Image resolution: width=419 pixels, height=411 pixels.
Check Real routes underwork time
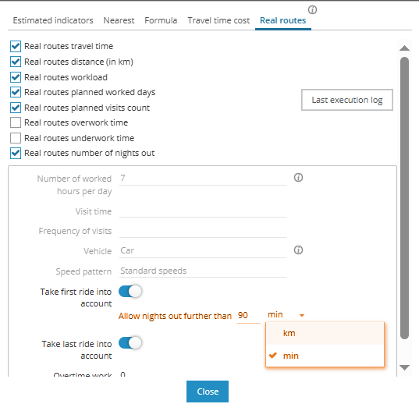click(x=16, y=138)
